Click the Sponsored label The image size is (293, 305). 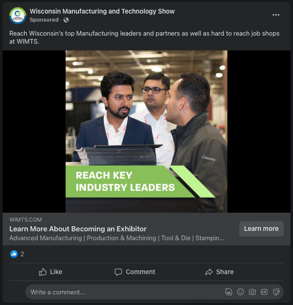[x=44, y=20]
